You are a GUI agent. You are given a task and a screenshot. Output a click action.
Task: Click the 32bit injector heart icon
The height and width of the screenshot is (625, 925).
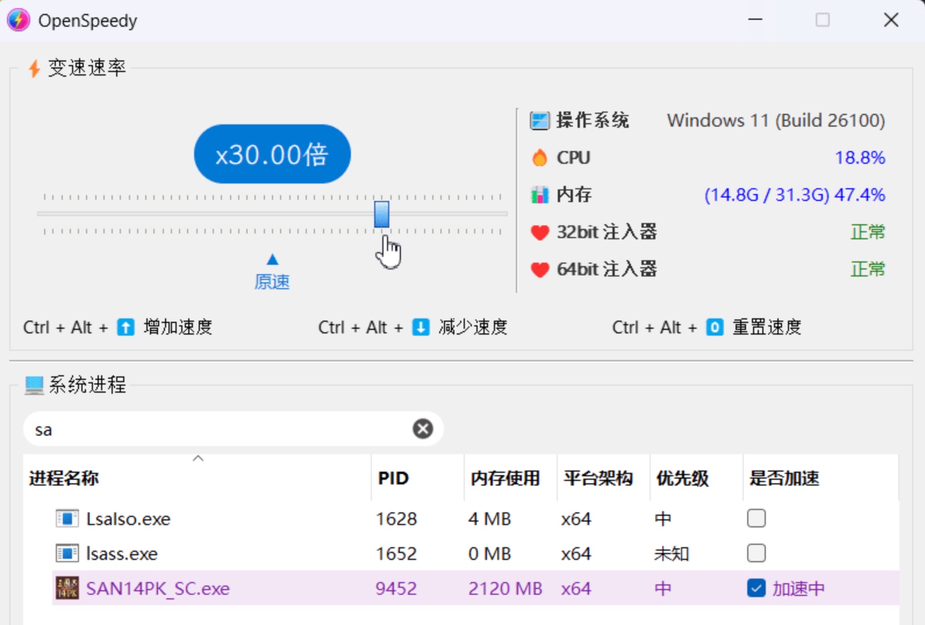click(540, 232)
